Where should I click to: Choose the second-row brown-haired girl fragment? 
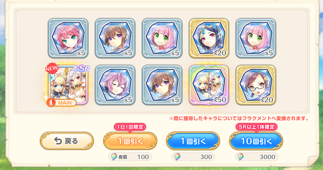click(x=162, y=85)
